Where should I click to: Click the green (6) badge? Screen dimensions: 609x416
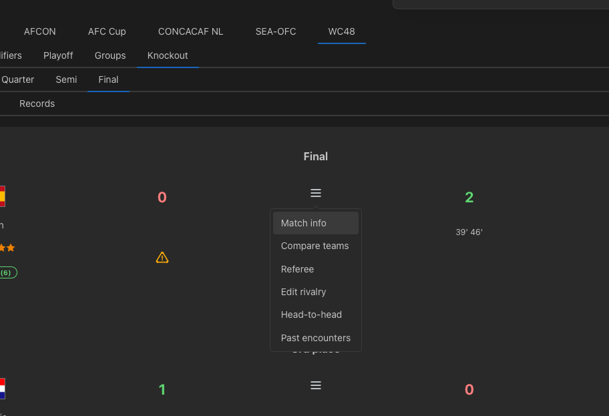click(8, 272)
